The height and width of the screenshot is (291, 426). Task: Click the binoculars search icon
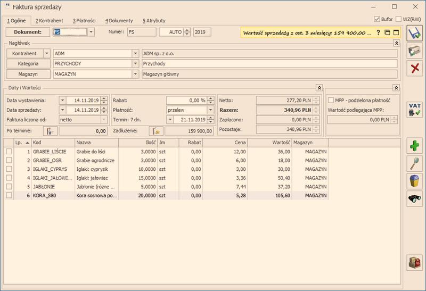click(x=414, y=199)
